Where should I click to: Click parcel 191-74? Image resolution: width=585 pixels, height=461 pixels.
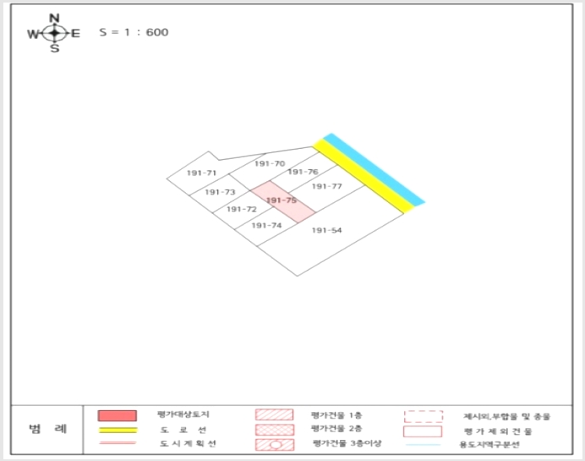point(266,226)
